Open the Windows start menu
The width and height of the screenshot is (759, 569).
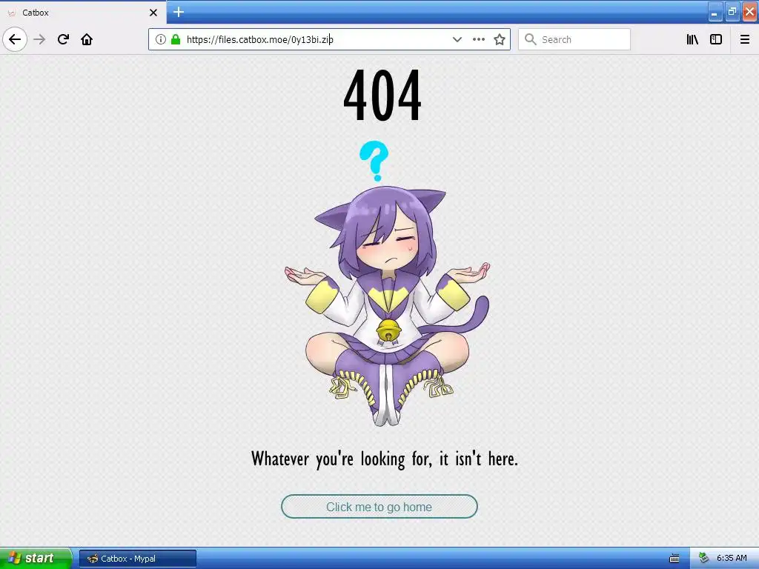pos(36,559)
